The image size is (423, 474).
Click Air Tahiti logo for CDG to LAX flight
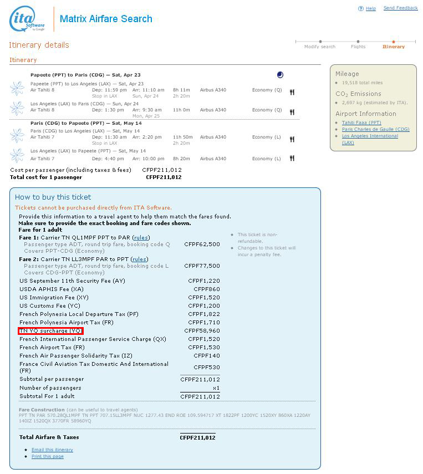coord(17,135)
